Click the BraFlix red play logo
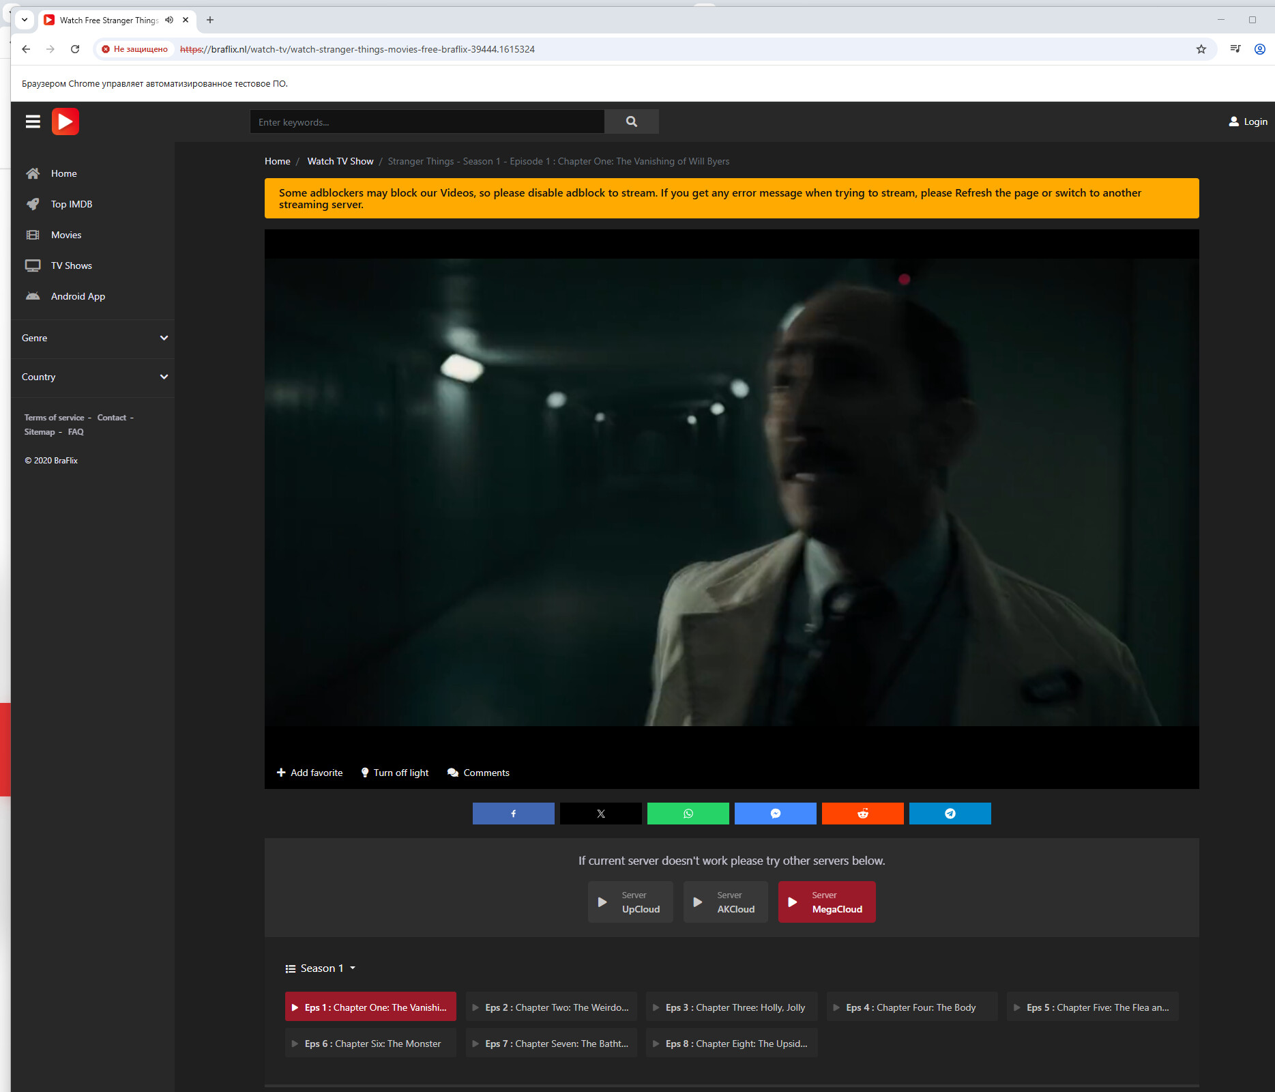Image resolution: width=1275 pixels, height=1092 pixels. tap(65, 121)
